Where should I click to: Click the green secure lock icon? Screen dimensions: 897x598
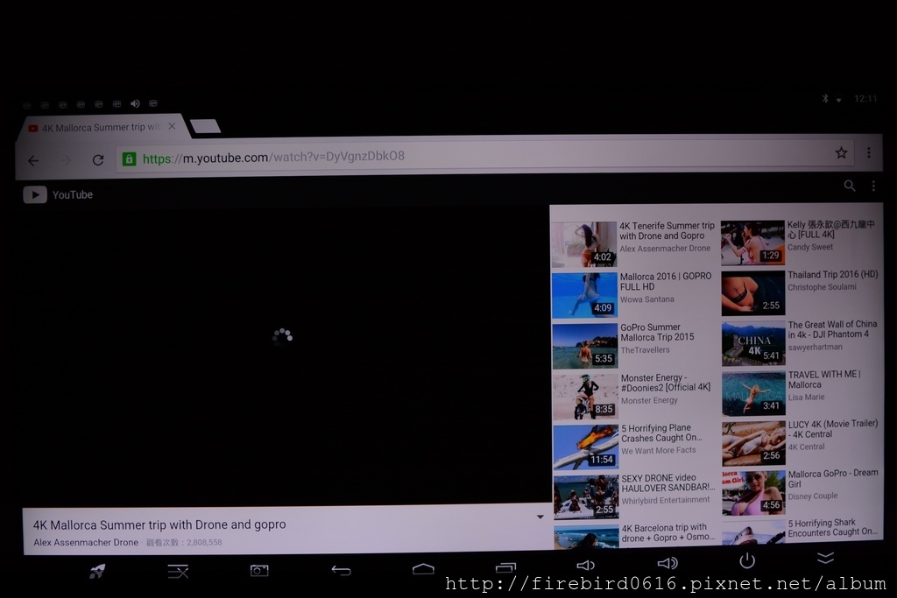tap(130, 159)
